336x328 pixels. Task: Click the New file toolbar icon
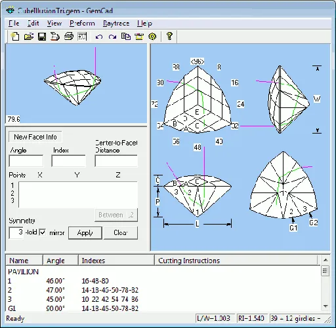(x=15, y=36)
